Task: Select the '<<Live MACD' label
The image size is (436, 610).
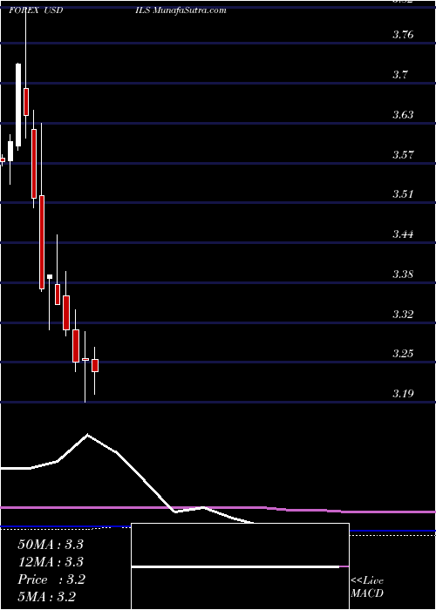Action: 367,587
